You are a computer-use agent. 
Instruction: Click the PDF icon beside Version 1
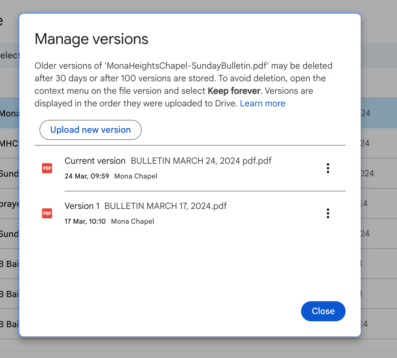[x=47, y=213]
